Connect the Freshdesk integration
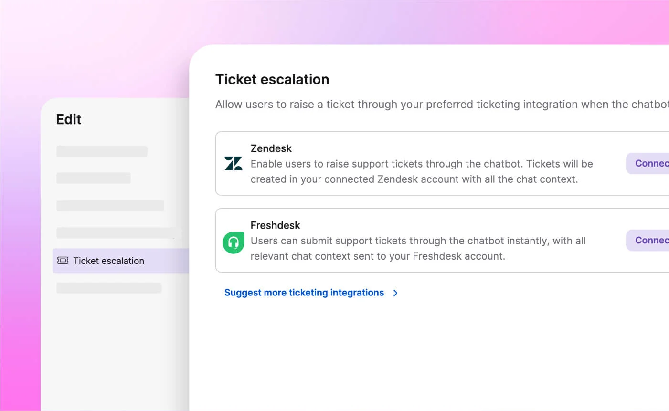 [x=655, y=240]
